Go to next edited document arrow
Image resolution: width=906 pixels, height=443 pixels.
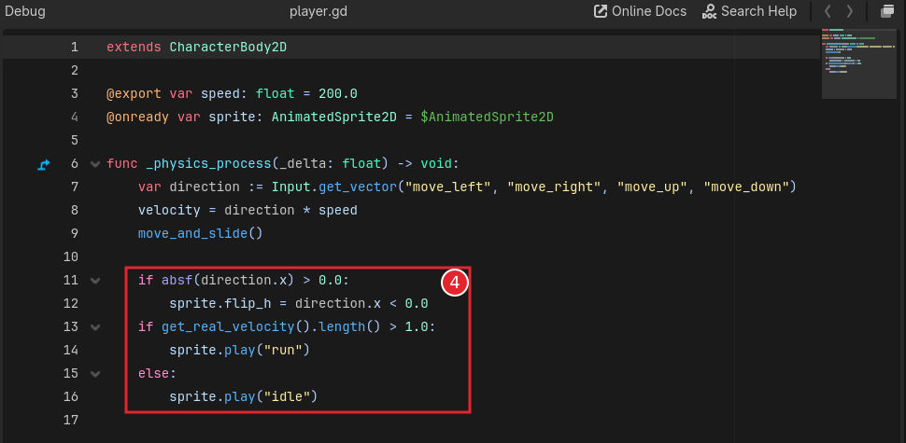[849, 11]
